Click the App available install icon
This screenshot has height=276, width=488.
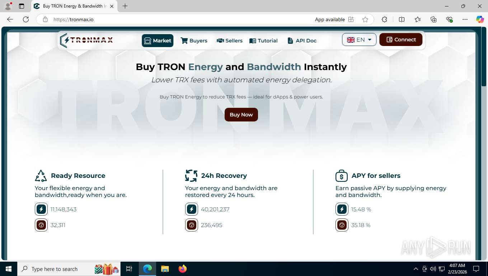[351, 19]
